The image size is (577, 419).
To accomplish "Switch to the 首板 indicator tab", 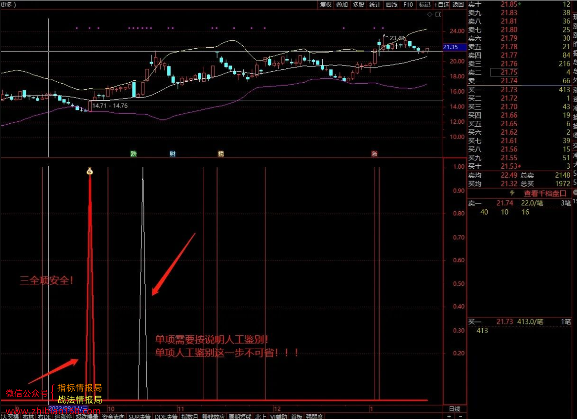I will pyautogui.click(x=297, y=416).
